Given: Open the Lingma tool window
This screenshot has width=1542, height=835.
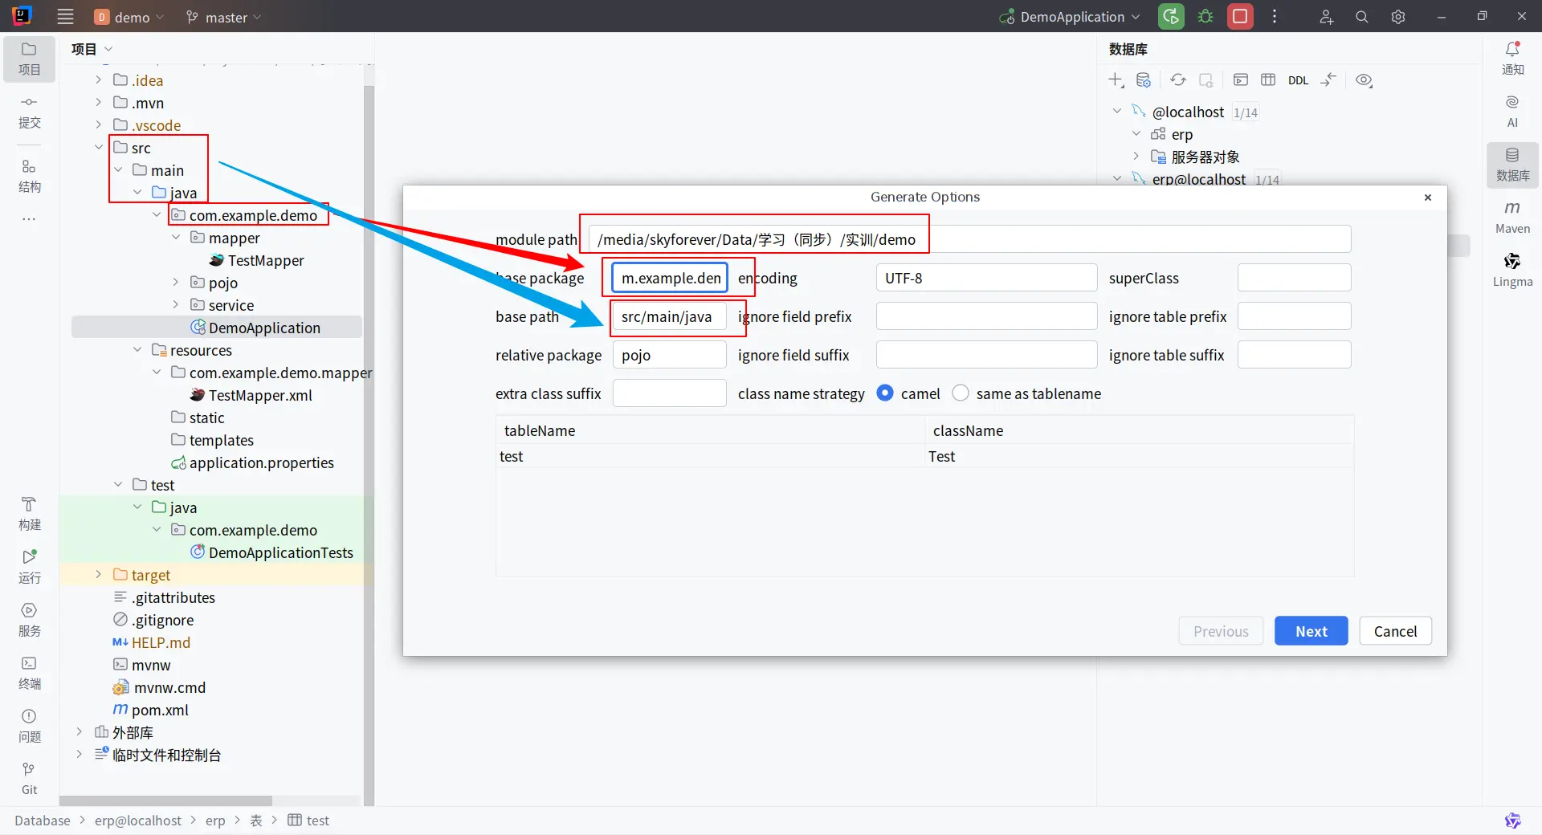Looking at the screenshot, I should (1512, 271).
